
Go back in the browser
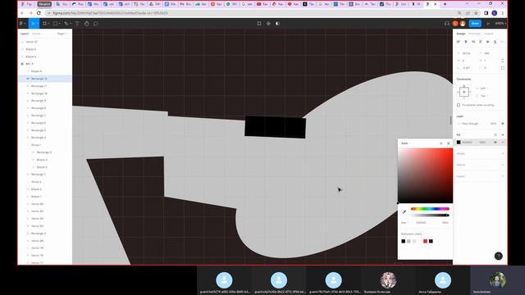[x=22, y=13]
